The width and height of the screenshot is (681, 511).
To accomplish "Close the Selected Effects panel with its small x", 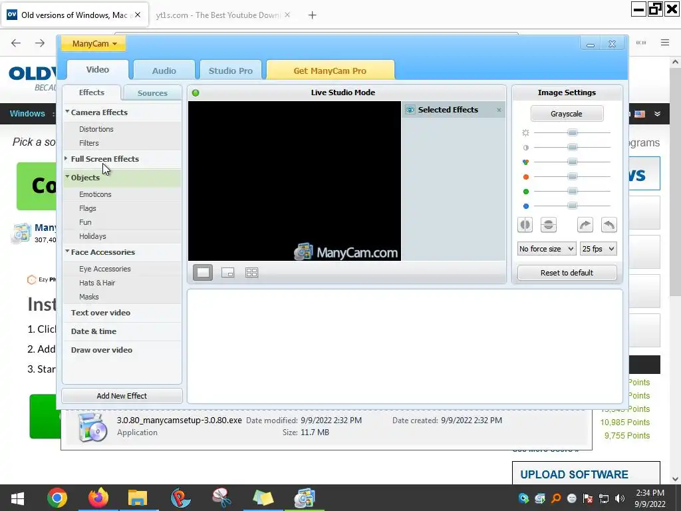I will [499, 110].
